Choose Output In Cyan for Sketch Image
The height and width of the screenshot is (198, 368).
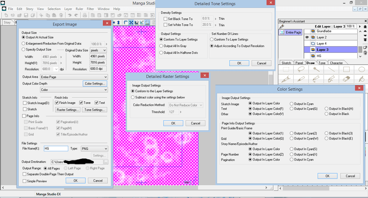(x=291, y=104)
